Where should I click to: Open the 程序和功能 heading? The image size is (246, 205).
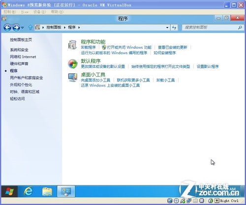93,42
